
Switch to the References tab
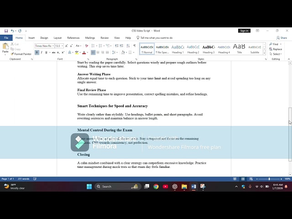(x=73, y=38)
